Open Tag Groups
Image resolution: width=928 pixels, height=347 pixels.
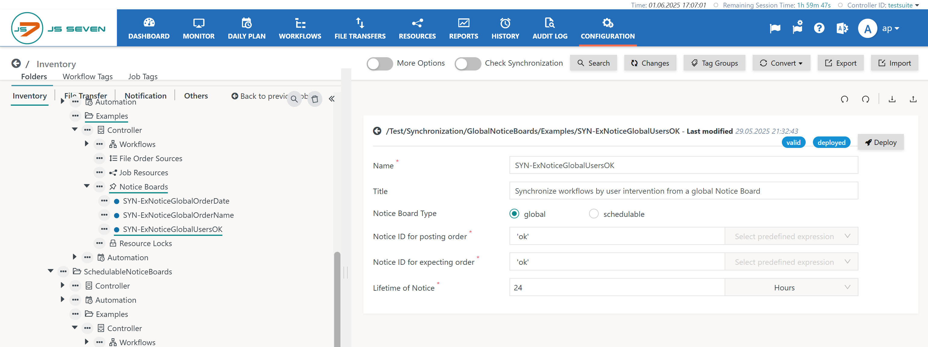point(714,63)
